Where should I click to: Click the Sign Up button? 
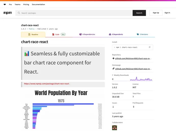point(156,13)
